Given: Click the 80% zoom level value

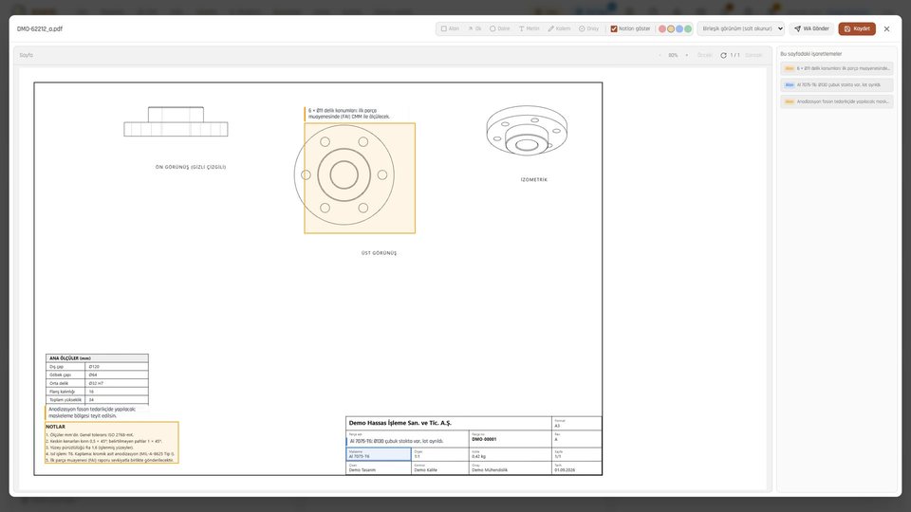Looking at the screenshot, I should tap(673, 55).
